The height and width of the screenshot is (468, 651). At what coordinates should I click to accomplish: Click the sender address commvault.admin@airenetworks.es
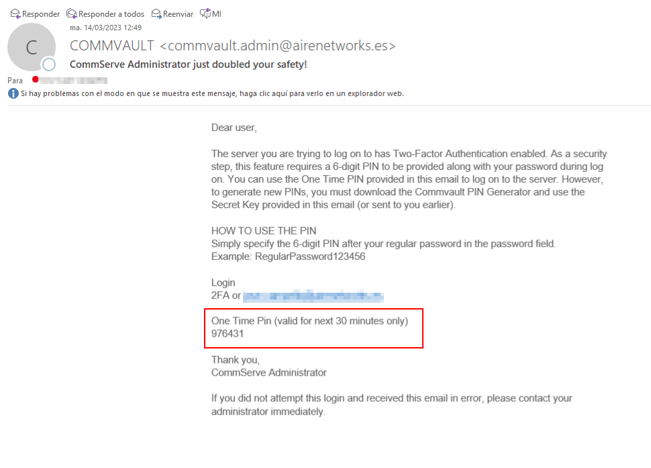[278, 46]
